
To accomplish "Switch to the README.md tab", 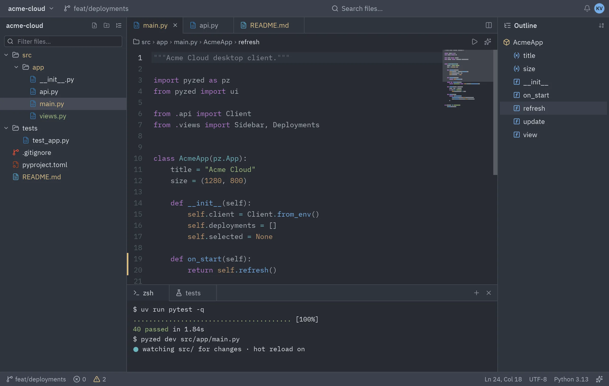I will (x=269, y=25).
